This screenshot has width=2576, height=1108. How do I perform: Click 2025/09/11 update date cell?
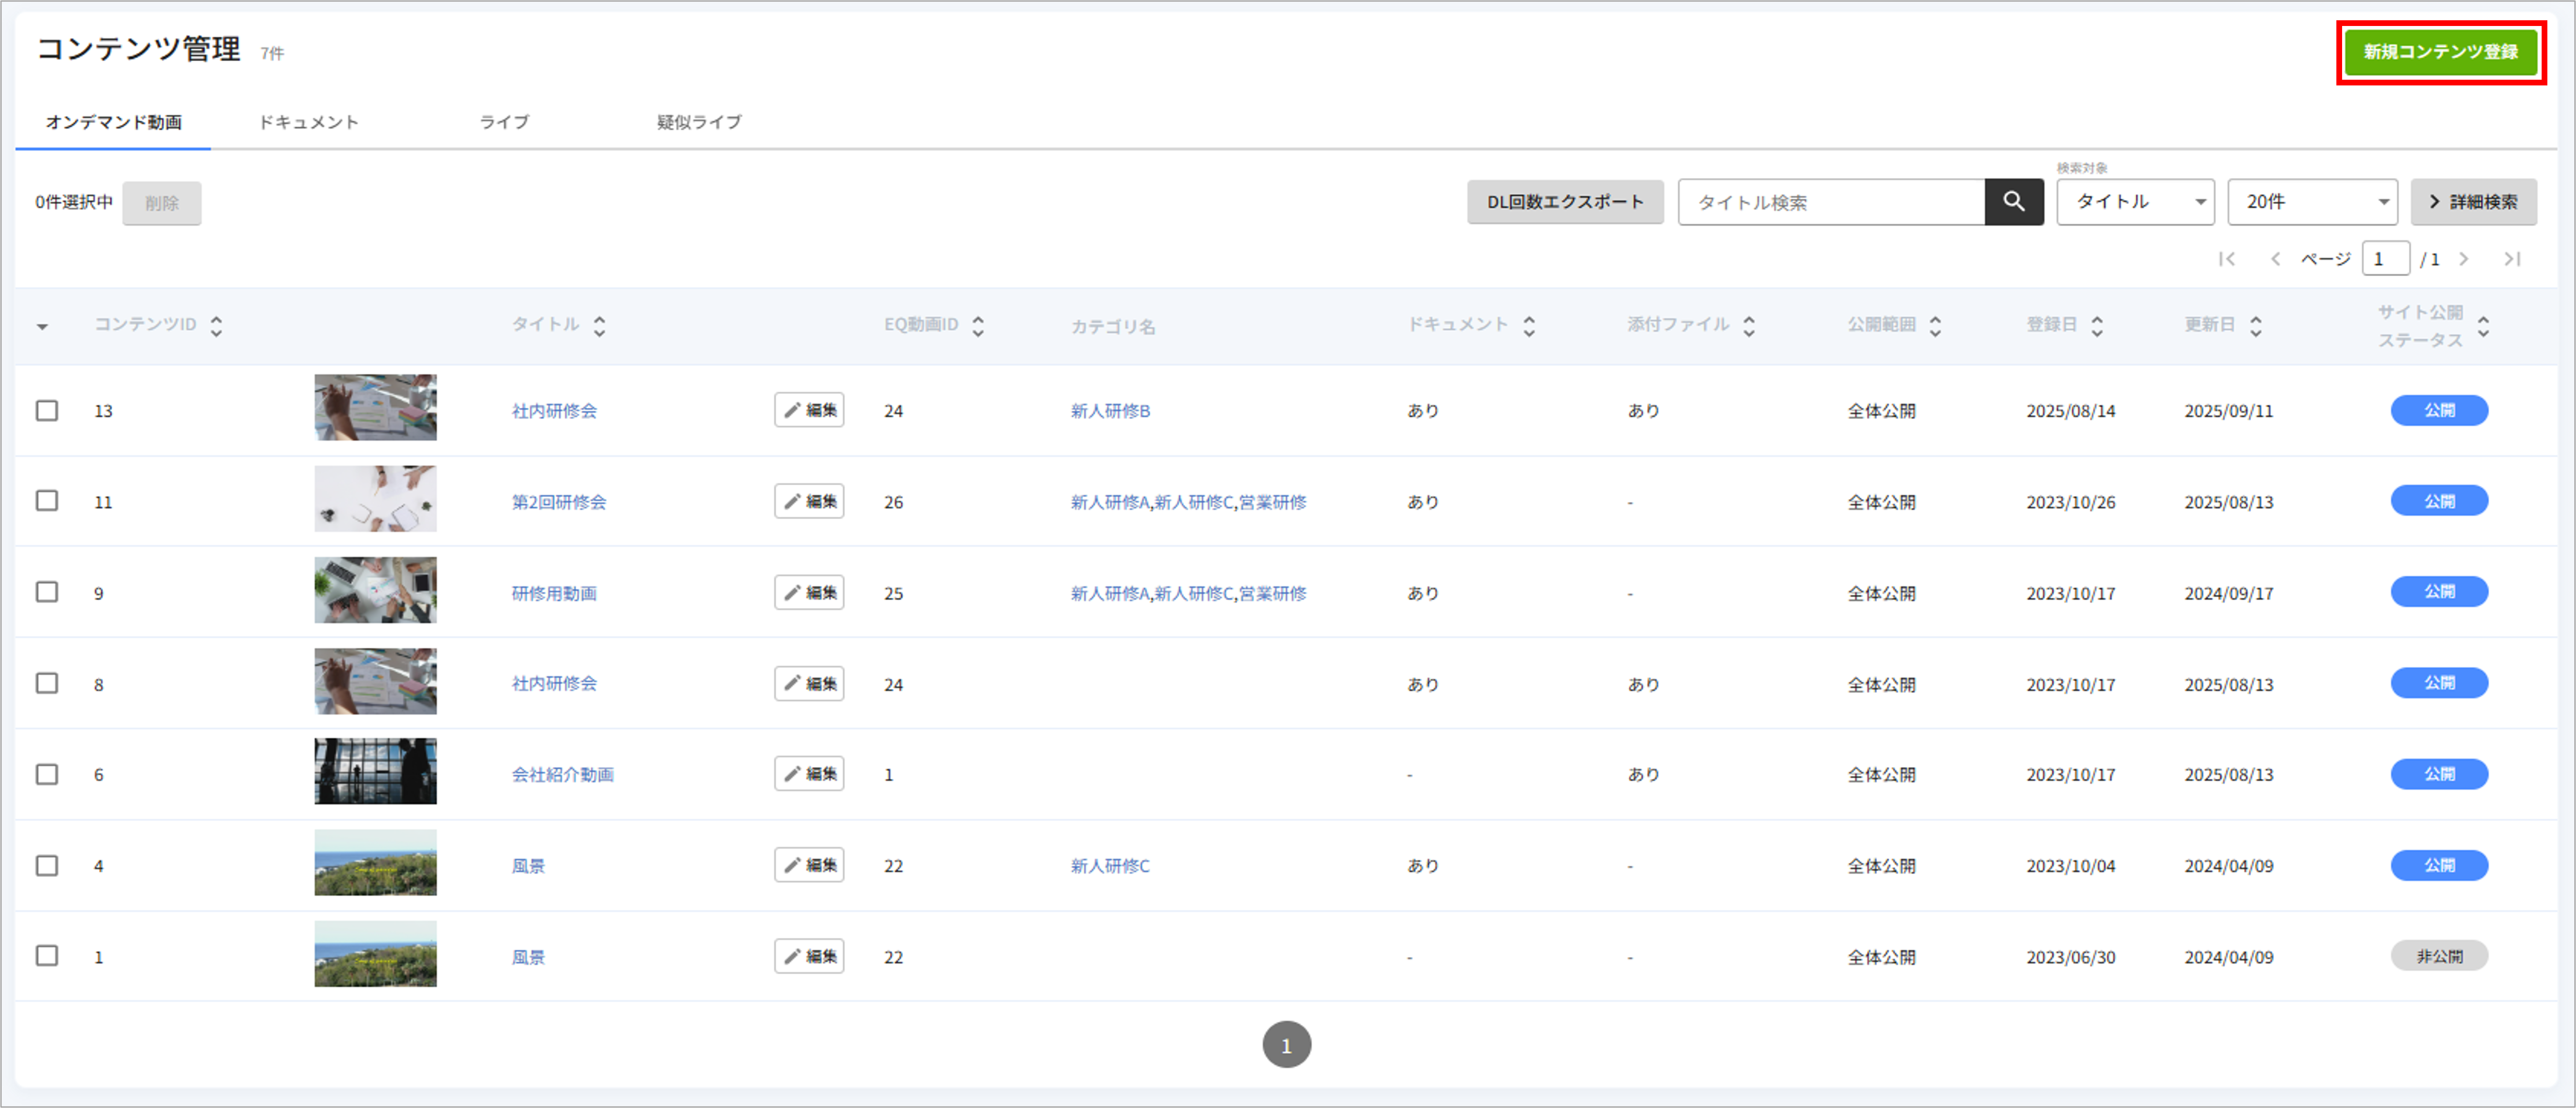(2228, 411)
